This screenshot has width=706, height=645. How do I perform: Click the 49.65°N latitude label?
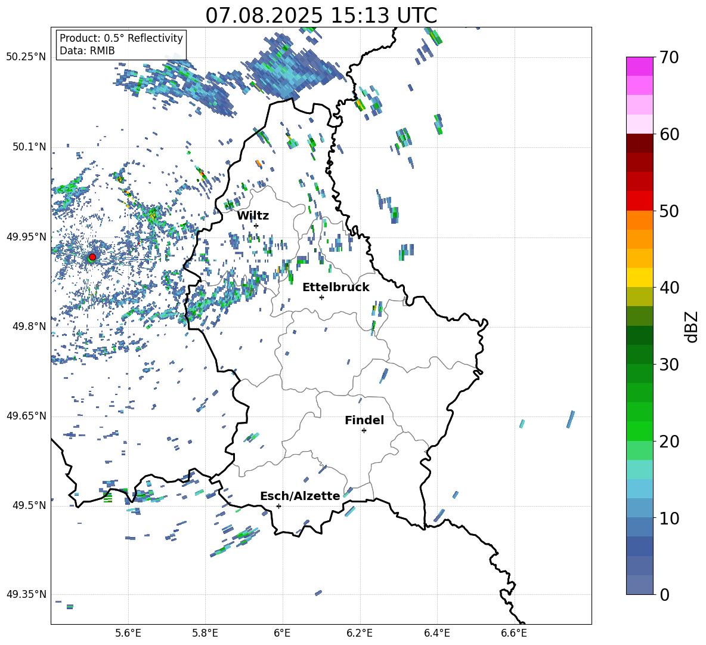(x=26, y=415)
